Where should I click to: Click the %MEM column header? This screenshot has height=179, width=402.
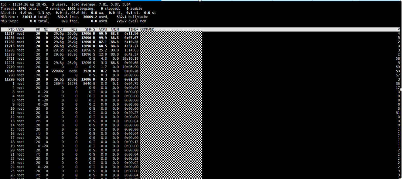(114, 29)
